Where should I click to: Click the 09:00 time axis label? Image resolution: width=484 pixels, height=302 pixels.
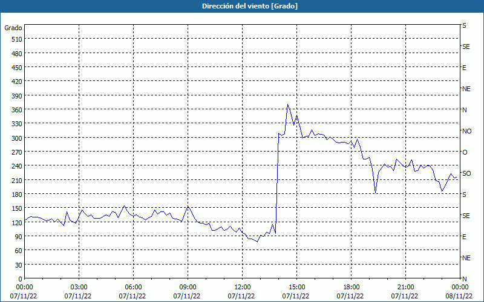pos(188,288)
